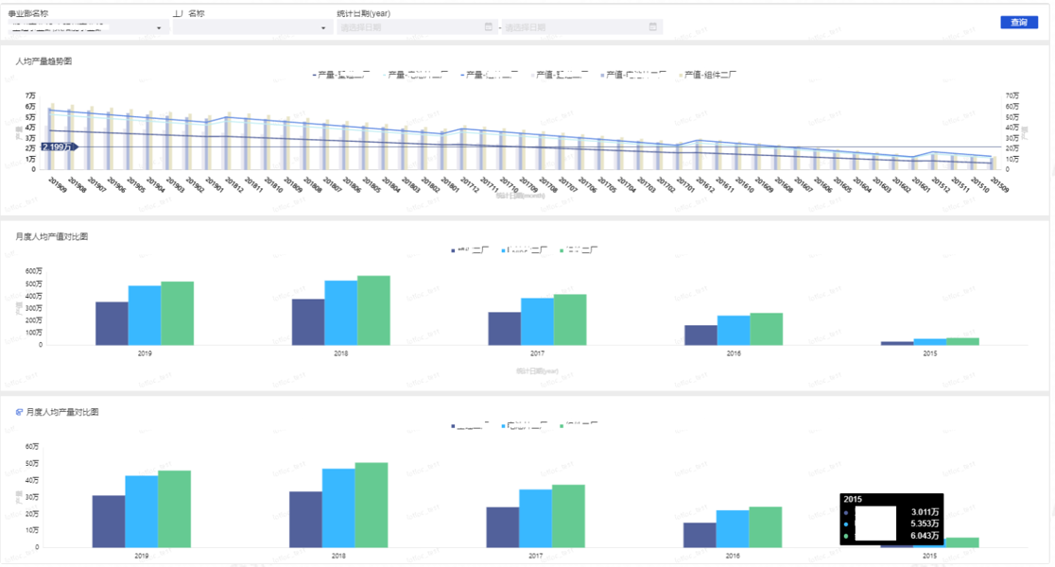Image resolution: width=1055 pixels, height=567 pixels.
Task: Open the calendar icon of the end date
Action: 652,26
